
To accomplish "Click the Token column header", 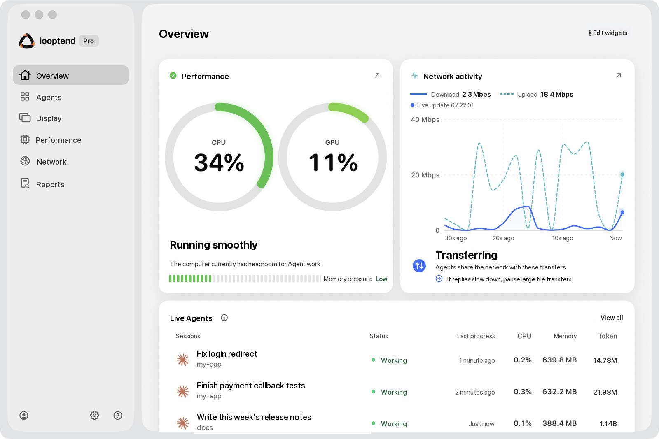I will point(608,336).
